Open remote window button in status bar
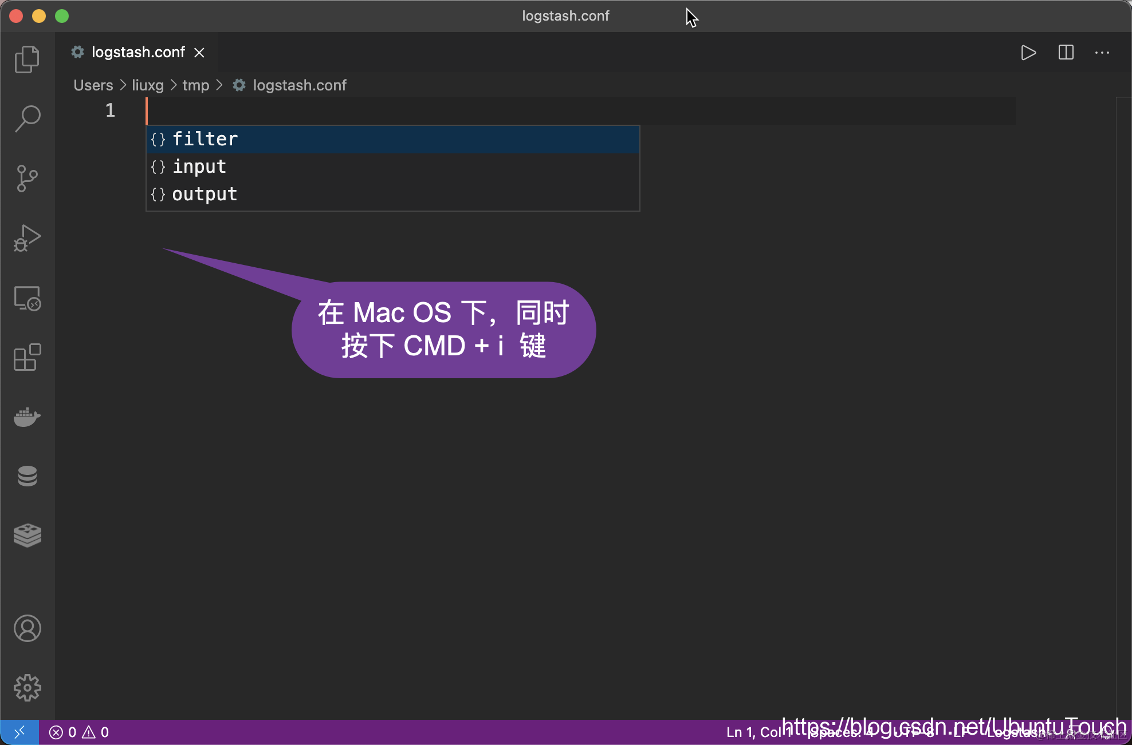Image resolution: width=1132 pixels, height=745 pixels. [19, 732]
